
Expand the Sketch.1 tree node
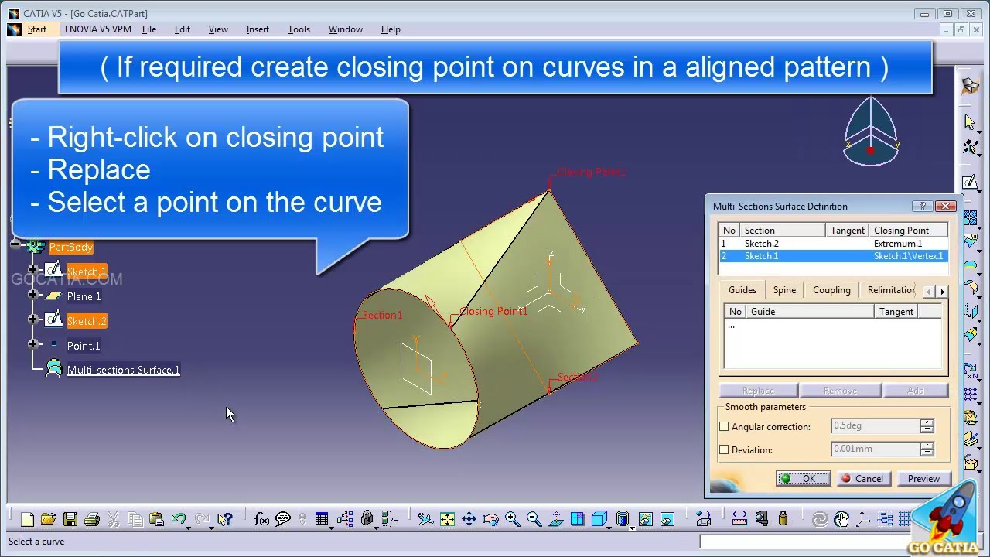click(x=32, y=270)
